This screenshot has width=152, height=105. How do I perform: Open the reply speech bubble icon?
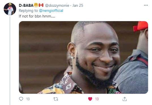[21, 99]
